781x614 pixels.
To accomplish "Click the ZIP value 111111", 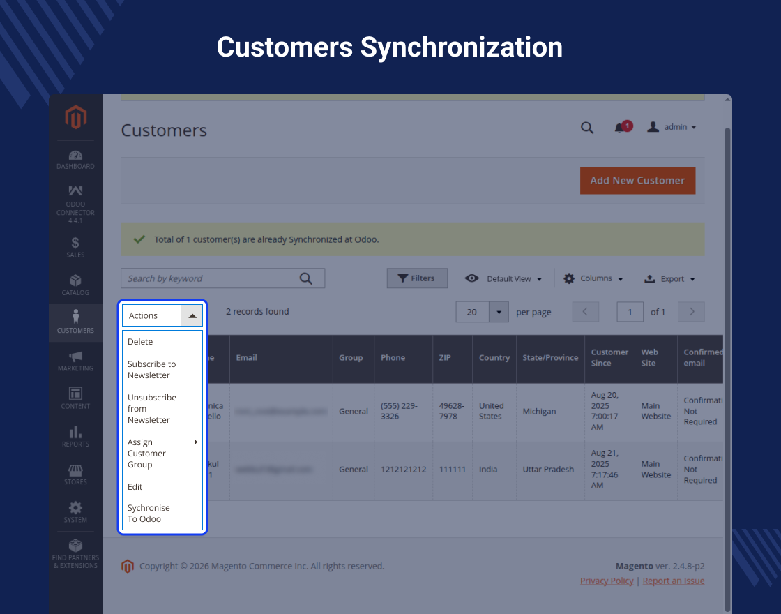I will (453, 470).
